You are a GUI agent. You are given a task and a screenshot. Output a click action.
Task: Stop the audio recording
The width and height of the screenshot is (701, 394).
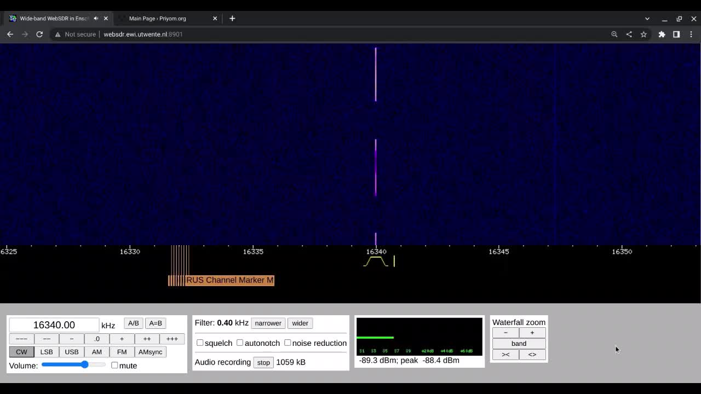[x=263, y=362]
